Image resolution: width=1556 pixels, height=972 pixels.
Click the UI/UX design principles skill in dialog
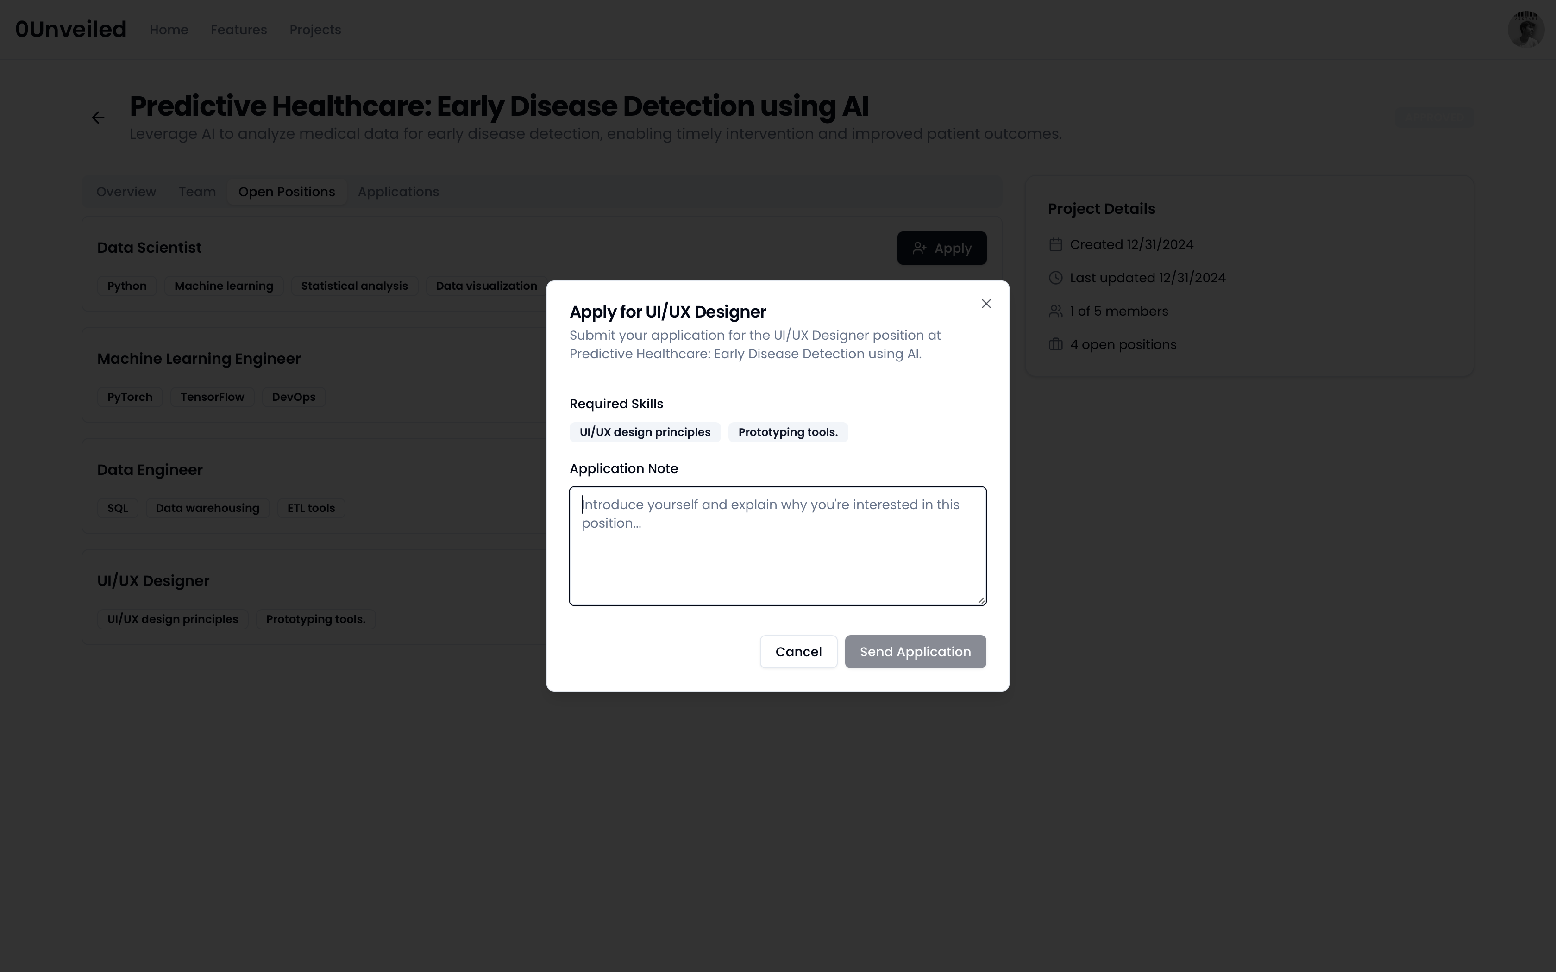pyautogui.click(x=644, y=432)
